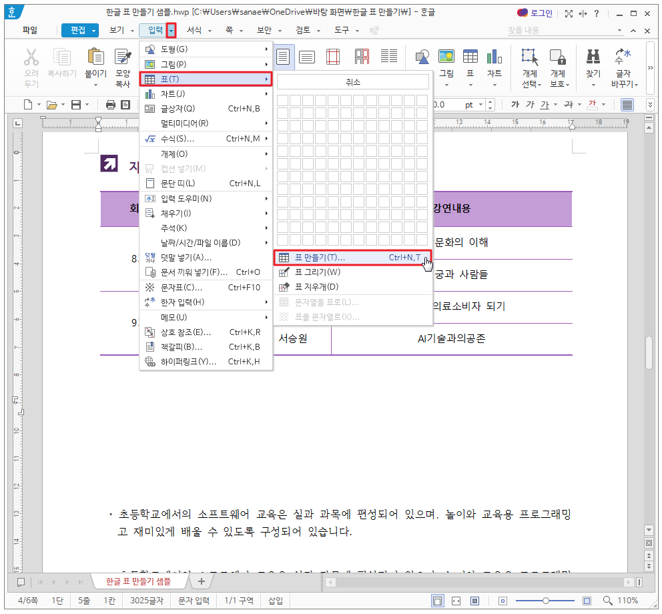Click the full screen icon in title bar
The width and height of the screenshot is (662, 614).
[x=569, y=13]
